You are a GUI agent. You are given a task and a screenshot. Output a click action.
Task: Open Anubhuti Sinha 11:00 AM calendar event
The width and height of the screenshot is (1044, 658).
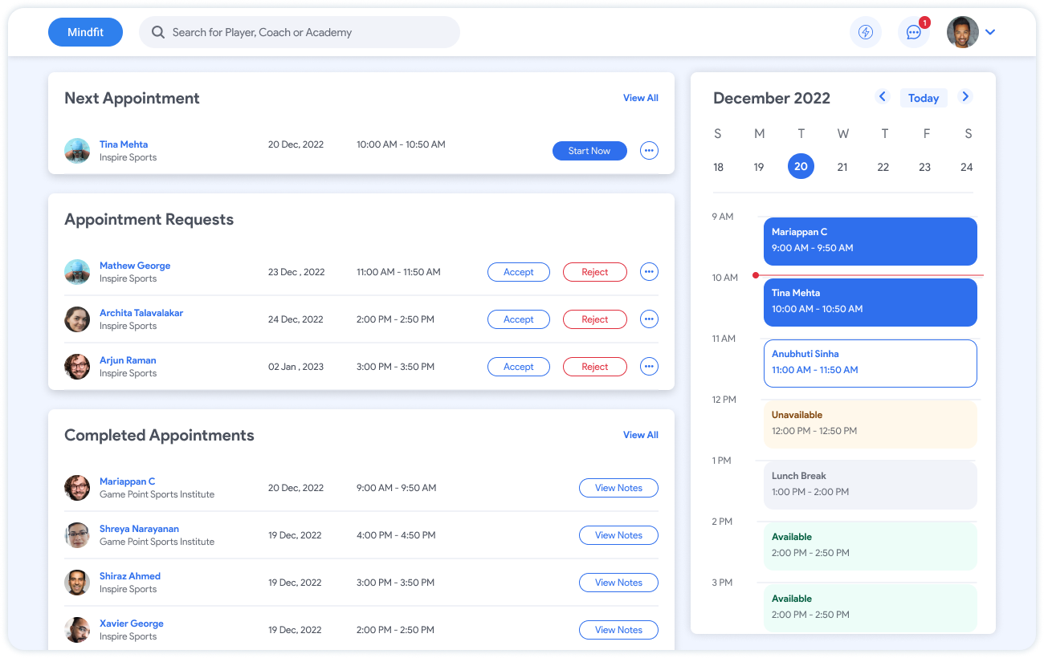coord(871,364)
